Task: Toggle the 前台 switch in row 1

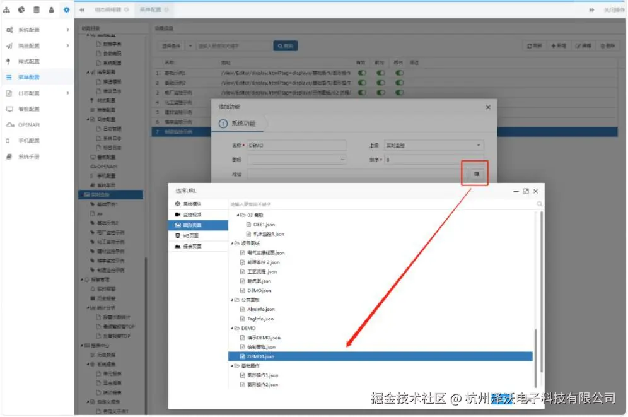Action: click(380, 73)
